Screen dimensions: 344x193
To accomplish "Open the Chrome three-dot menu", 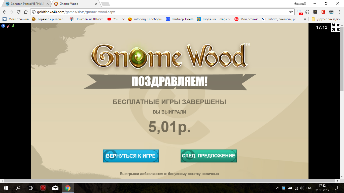I will click(x=339, y=12).
